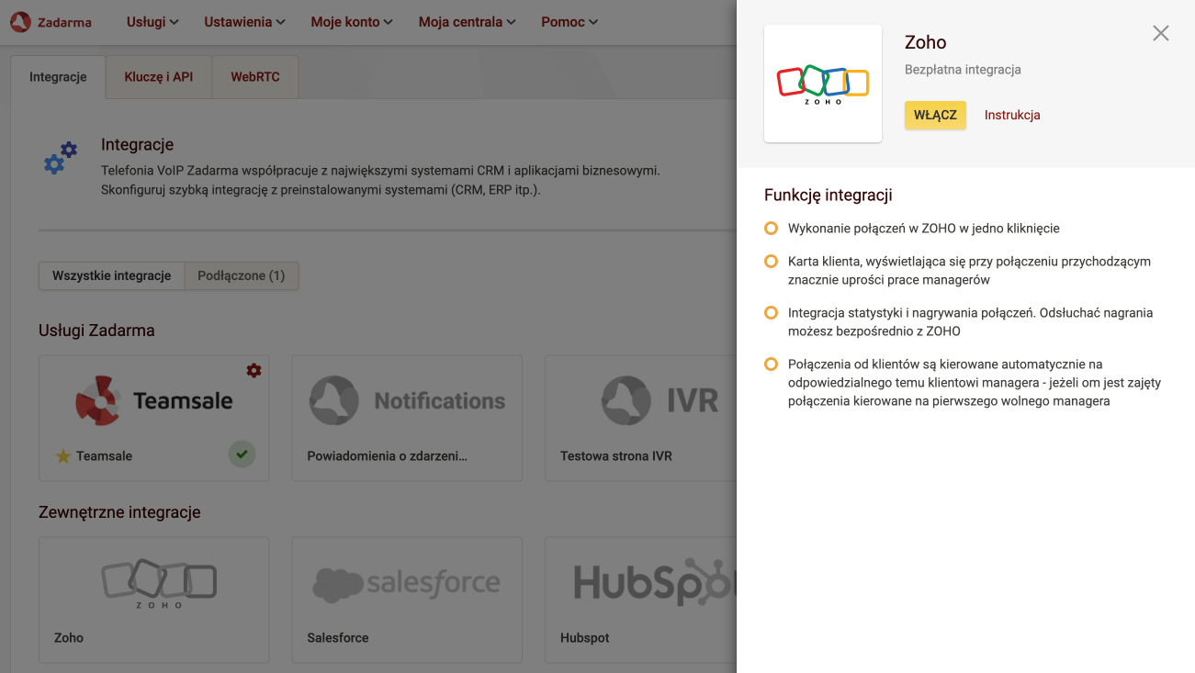
Task: Switch to the WebRTC tab
Action: 255,77
